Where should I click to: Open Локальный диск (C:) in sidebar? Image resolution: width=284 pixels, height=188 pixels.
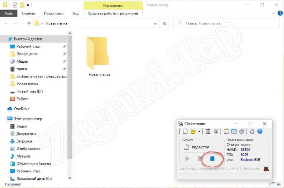[34, 178]
